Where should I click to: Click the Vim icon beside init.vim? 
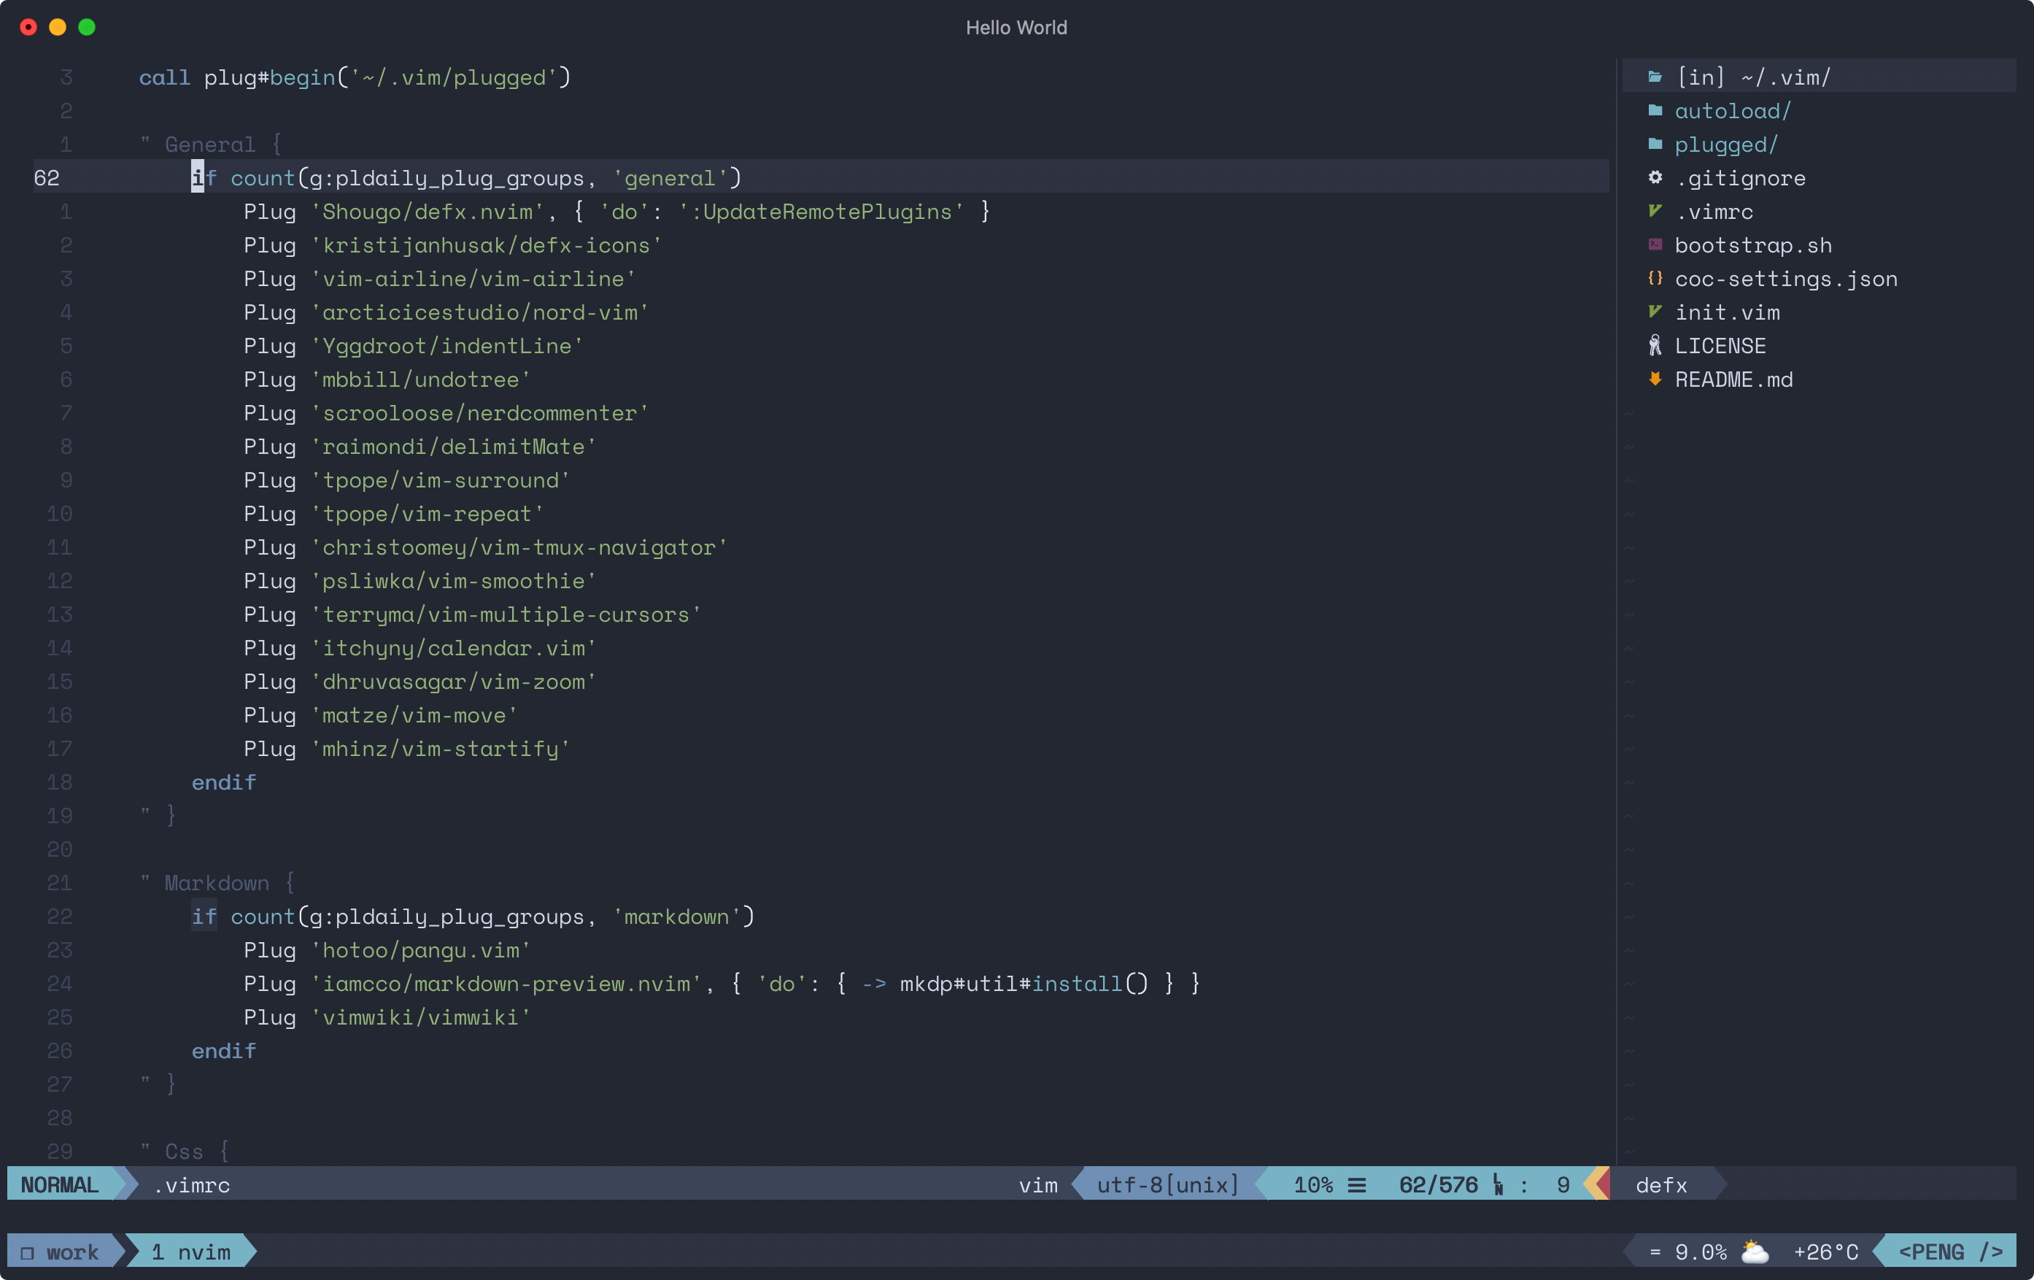(x=1655, y=312)
